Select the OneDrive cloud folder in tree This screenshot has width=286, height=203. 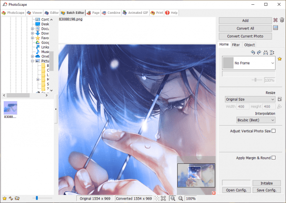[x=38, y=56]
